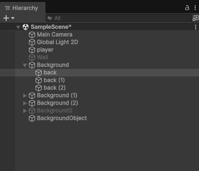Click the Unity logo next to SampleScene
199x171 pixels.
(26, 27)
